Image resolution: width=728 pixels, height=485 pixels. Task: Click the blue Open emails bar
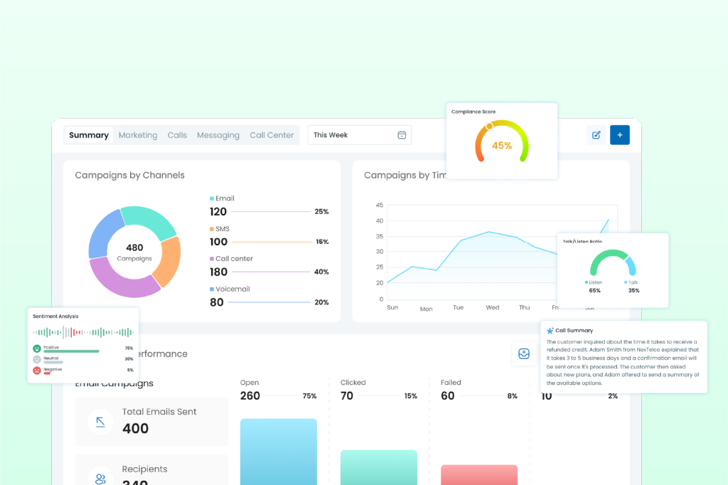click(278, 451)
